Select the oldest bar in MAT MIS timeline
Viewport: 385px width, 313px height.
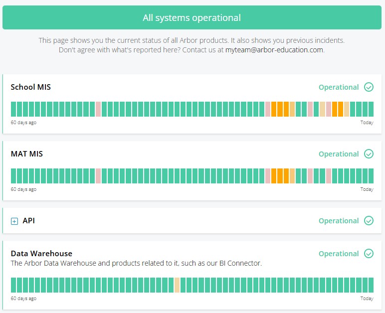coord(13,175)
